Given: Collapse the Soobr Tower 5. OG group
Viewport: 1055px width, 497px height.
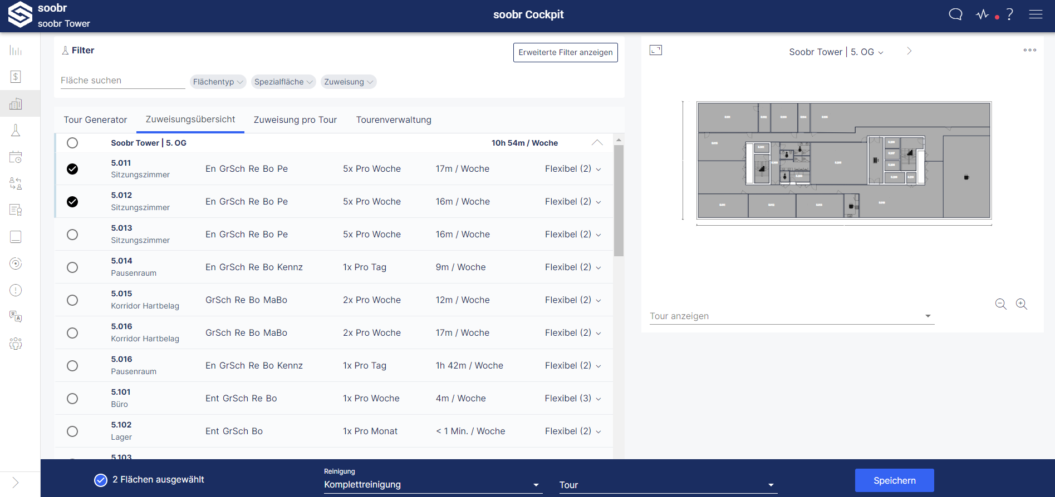Looking at the screenshot, I should (x=597, y=142).
